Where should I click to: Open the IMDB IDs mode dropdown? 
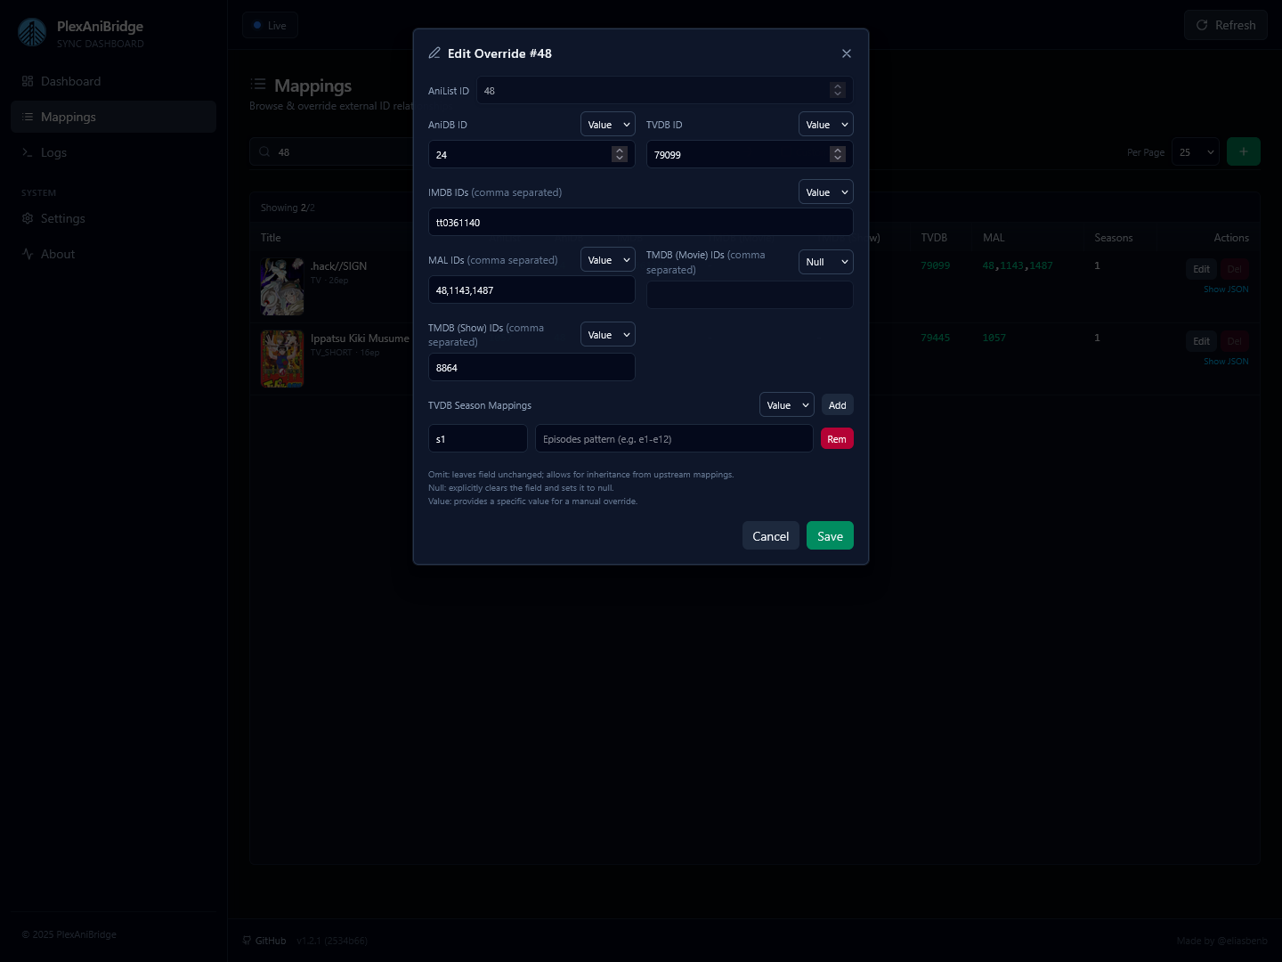click(x=826, y=192)
